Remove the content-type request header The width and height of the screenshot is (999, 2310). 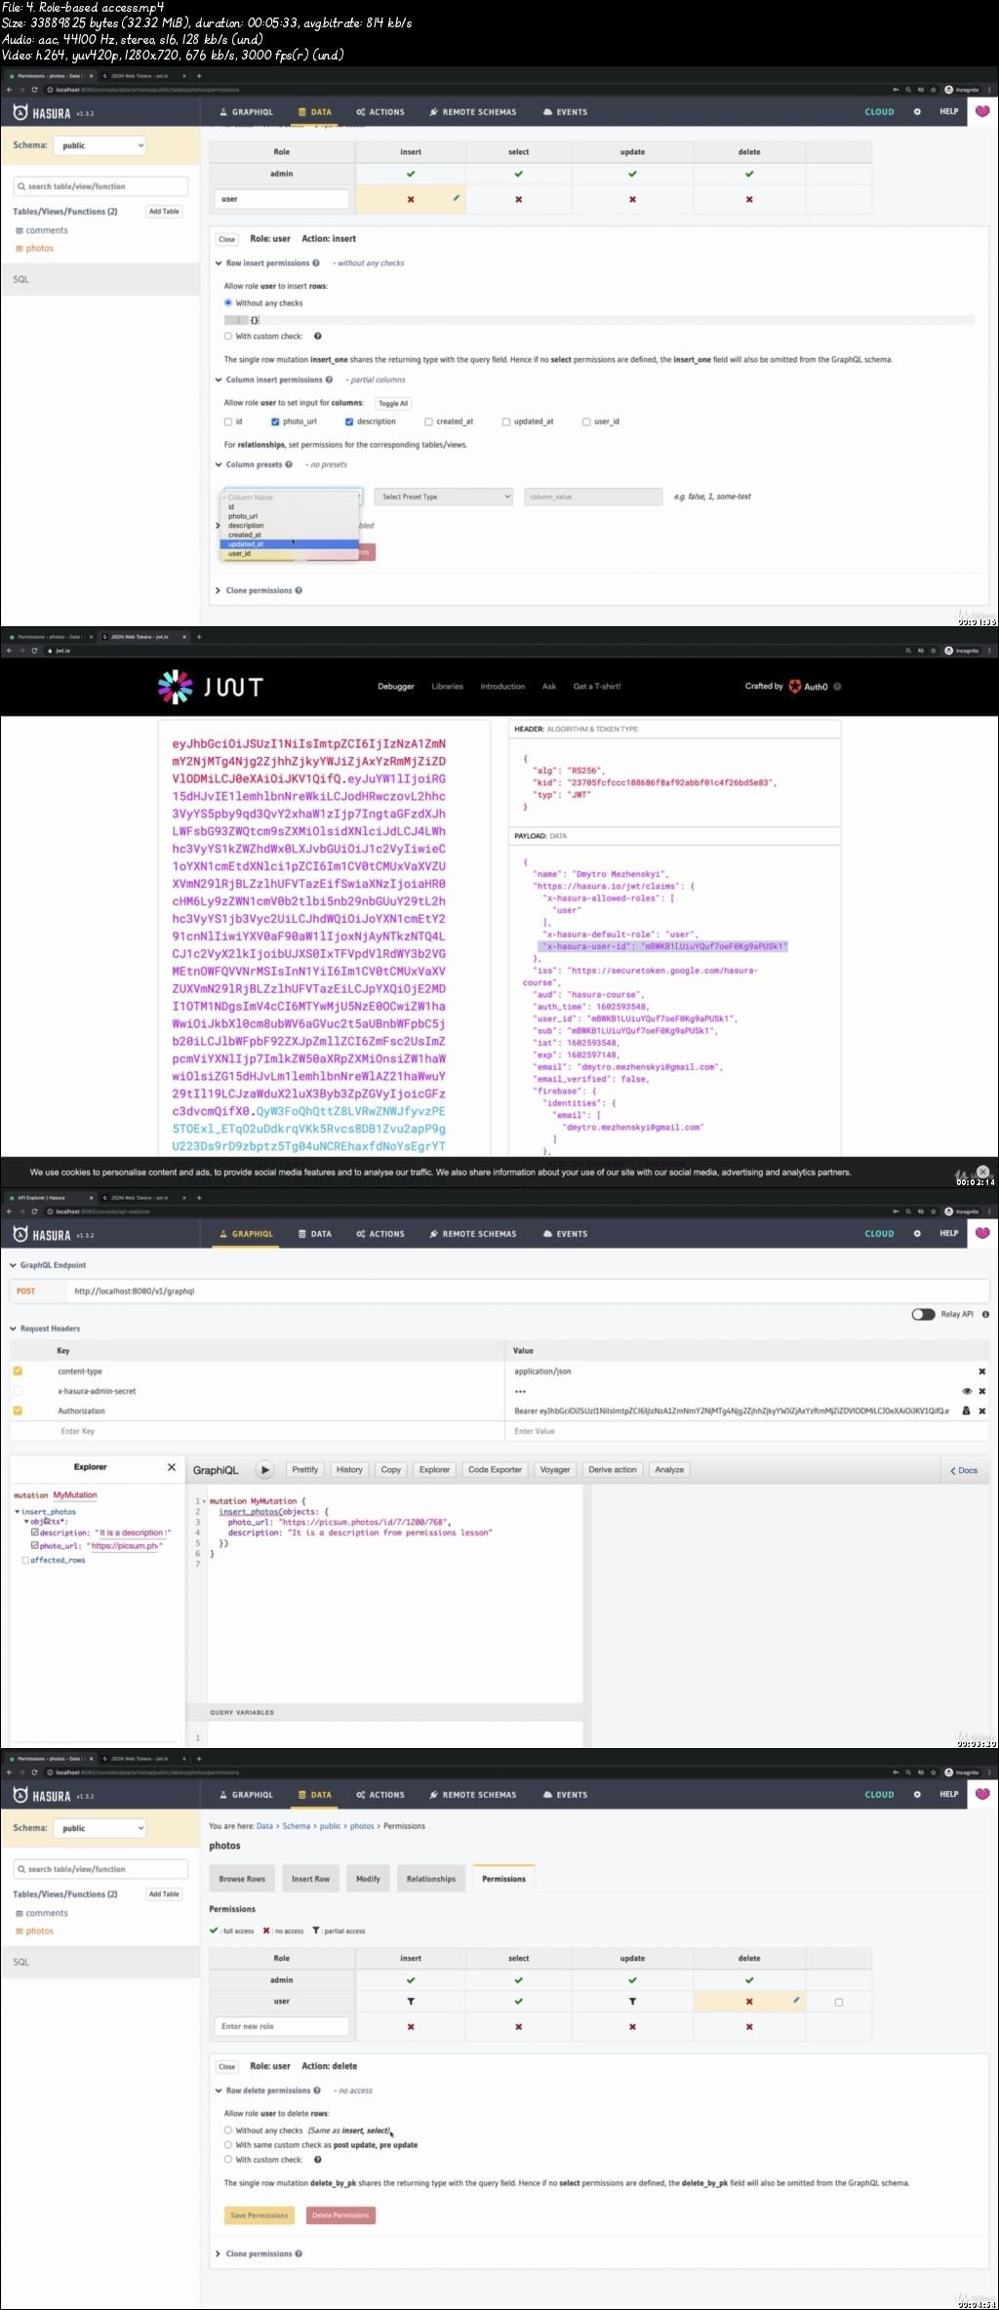pos(981,1371)
